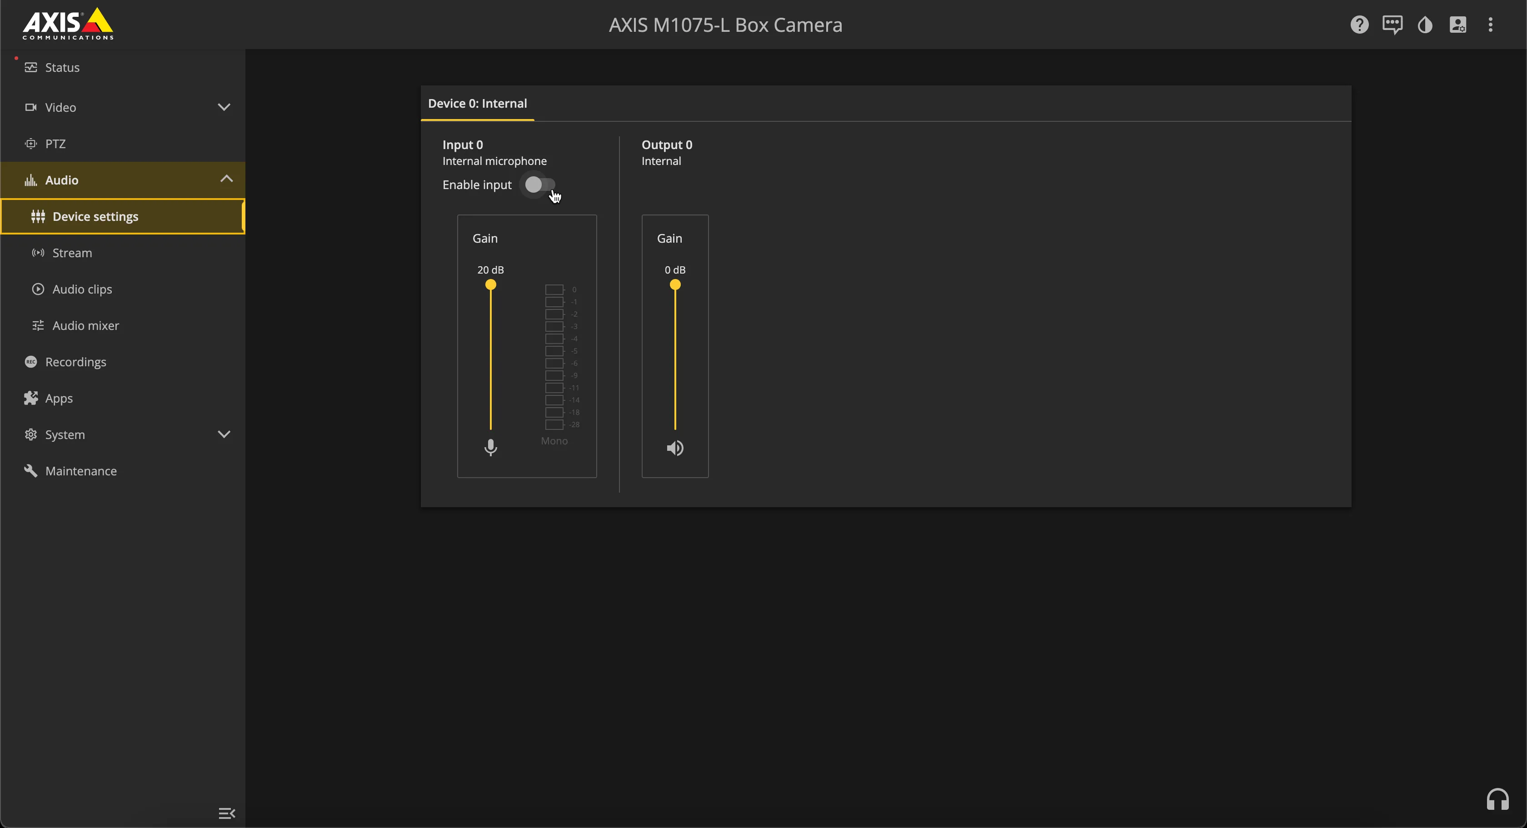Open the three-dot more options menu
Image resolution: width=1527 pixels, height=828 pixels.
[1490, 25]
